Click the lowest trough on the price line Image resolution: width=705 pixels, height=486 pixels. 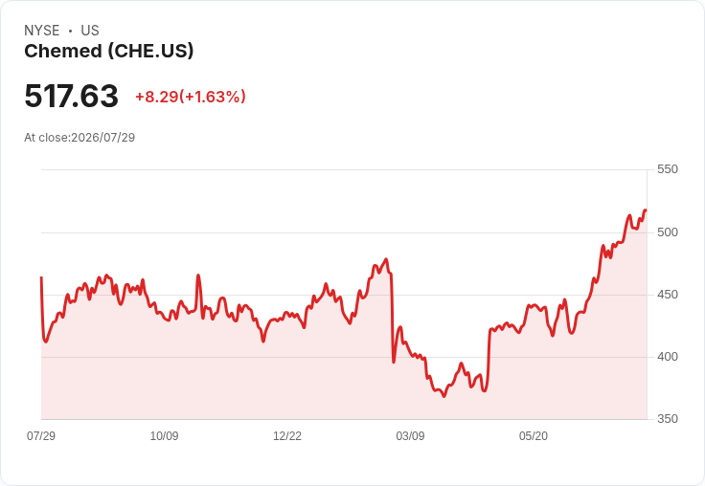tap(443, 396)
